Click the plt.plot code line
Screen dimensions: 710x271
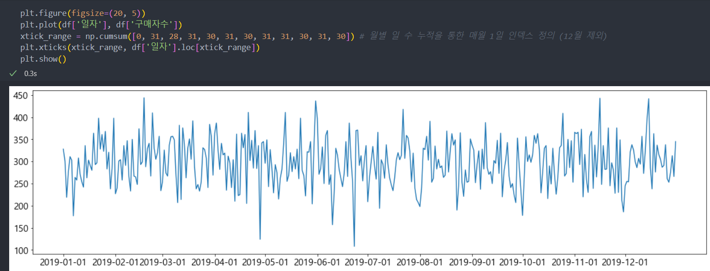pyautogui.click(x=101, y=24)
